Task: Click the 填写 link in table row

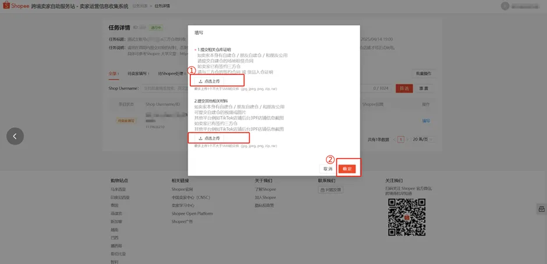Action: click(426, 121)
